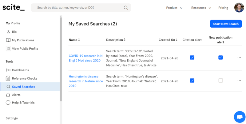246x124 pixels.
Task: Click the Help & Tutorials info icon
Action: click(8, 103)
